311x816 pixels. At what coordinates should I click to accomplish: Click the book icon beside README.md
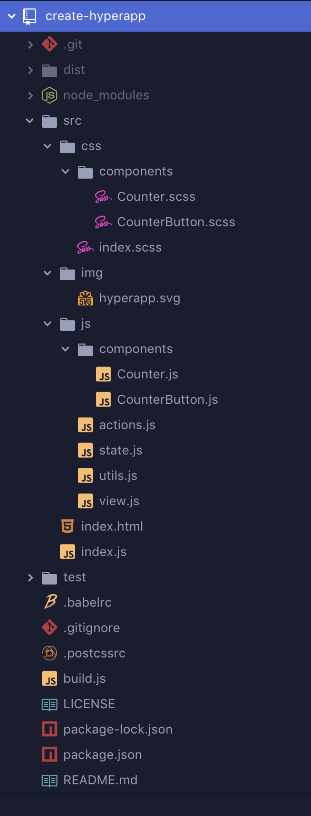[50, 780]
